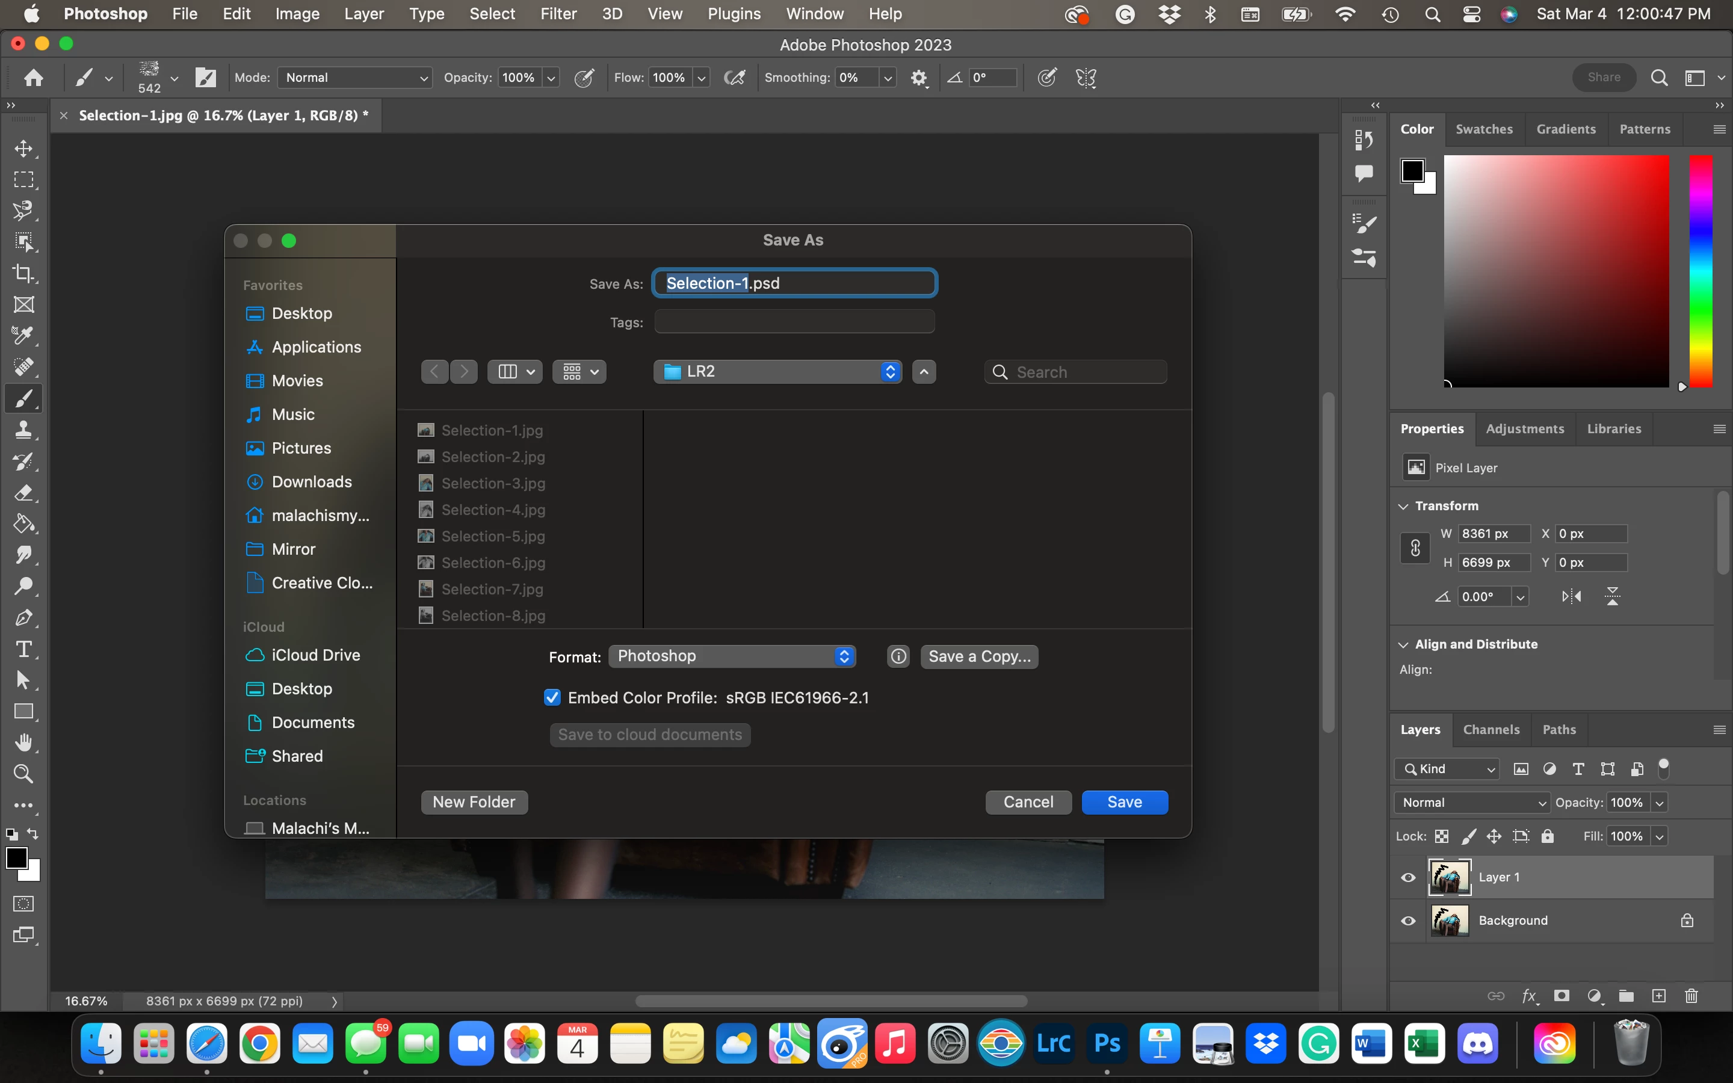Image resolution: width=1733 pixels, height=1083 pixels.
Task: Open the LR2 folder location dropdown
Action: pos(777,372)
